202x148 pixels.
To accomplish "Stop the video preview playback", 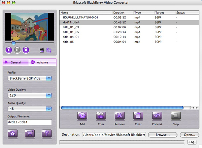I will pos(26,50).
